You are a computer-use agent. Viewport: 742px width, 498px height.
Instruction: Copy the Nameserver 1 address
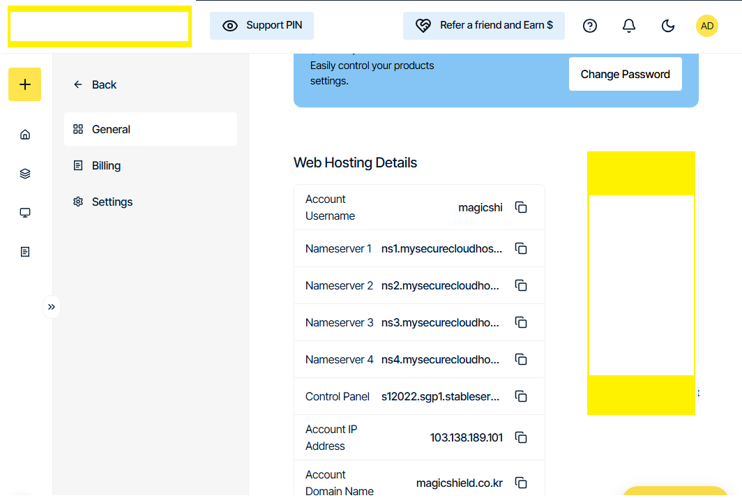[x=521, y=248]
